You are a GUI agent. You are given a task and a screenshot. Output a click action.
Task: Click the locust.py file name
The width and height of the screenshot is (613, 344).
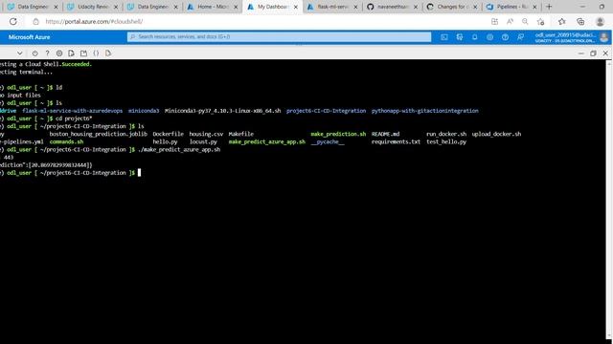203,141
